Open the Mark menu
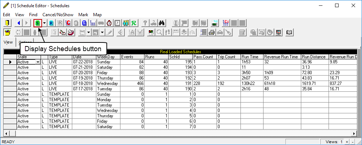The height and width of the screenshot is (145, 362). click(83, 14)
